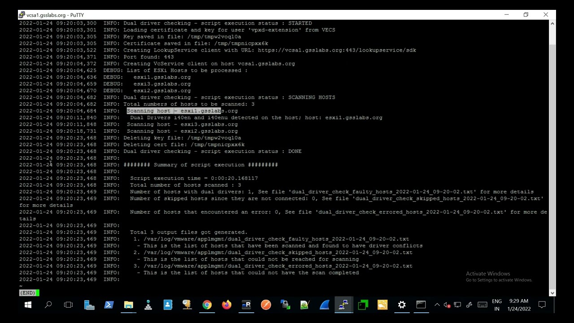The width and height of the screenshot is (574, 323).
Task: Click scrollbar up arrow in PuTTY
Action: click(x=552, y=23)
